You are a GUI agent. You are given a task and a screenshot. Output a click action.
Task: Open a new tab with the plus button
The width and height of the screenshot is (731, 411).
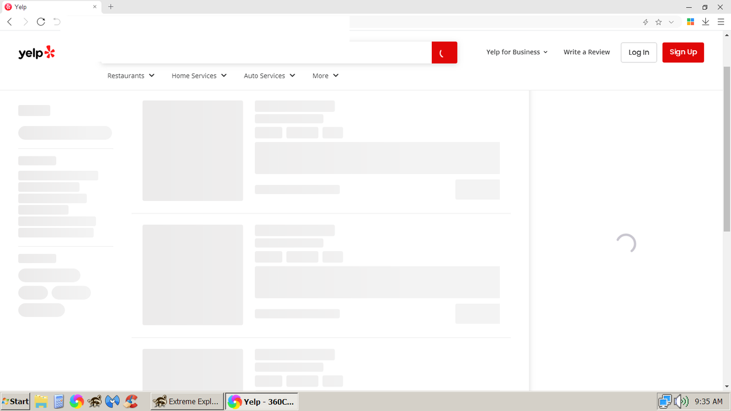(x=111, y=7)
